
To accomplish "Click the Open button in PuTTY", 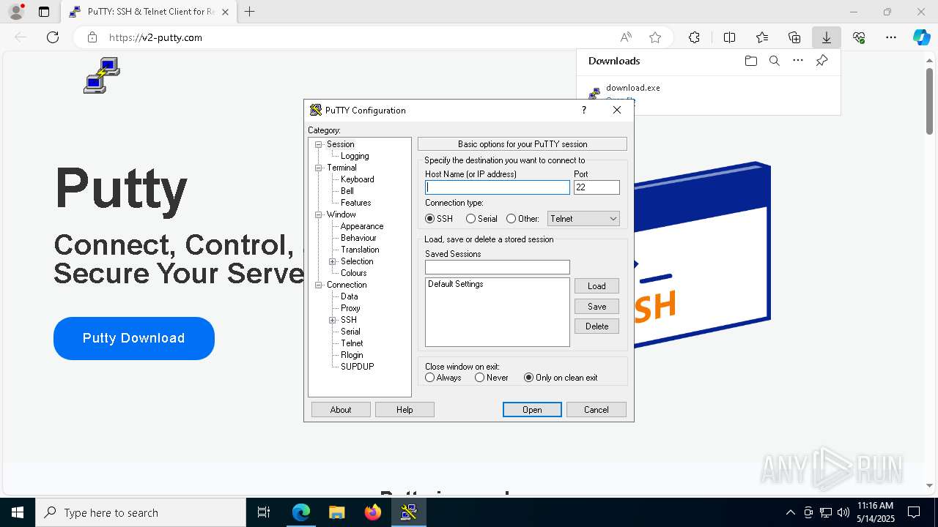I will coord(532,410).
